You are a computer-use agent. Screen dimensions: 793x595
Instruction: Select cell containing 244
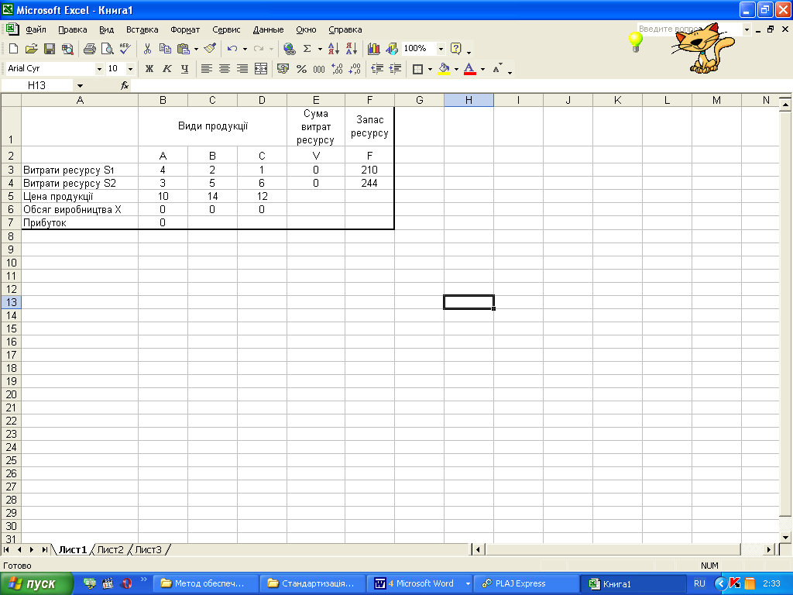[x=369, y=183]
